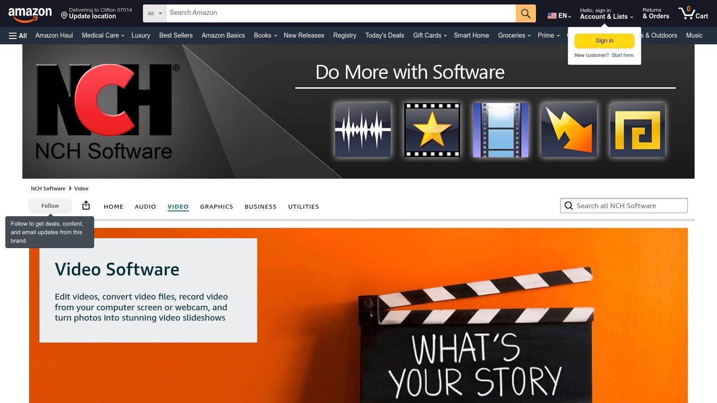Expand the search category All dropdown
This screenshot has height=403, width=717.
click(x=155, y=13)
